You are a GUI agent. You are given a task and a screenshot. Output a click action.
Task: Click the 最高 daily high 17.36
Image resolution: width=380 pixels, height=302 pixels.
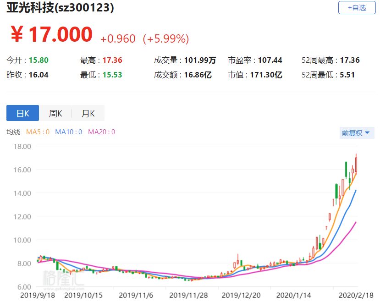click(x=112, y=60)
